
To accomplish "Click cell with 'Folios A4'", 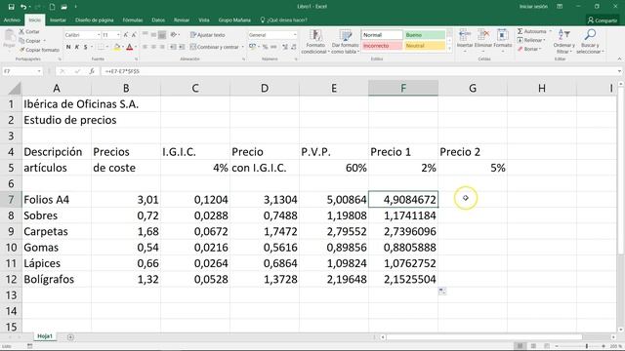I will [x=57, y=199].
